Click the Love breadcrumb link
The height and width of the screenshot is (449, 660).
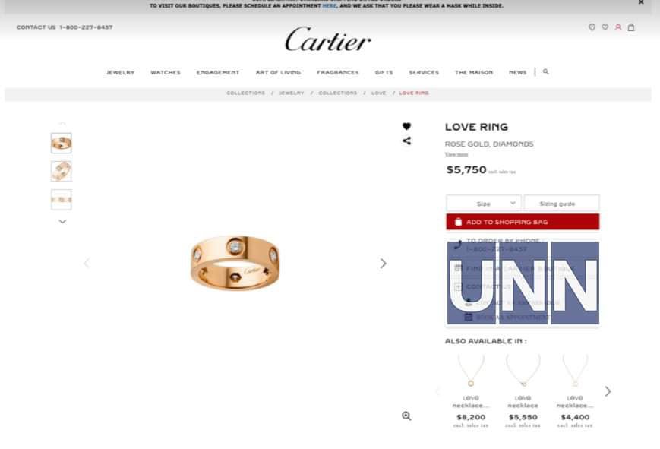tap(378, 93)
